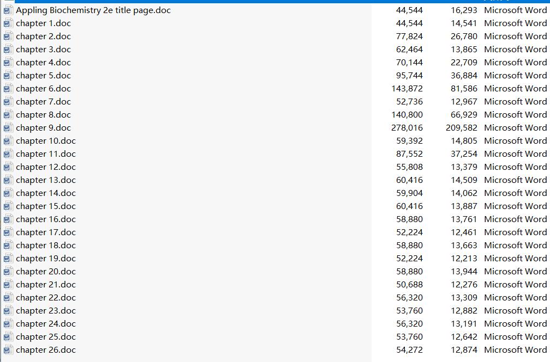
Task: Click the Word icon for chapter 16.doc
Action: point(8,219)
